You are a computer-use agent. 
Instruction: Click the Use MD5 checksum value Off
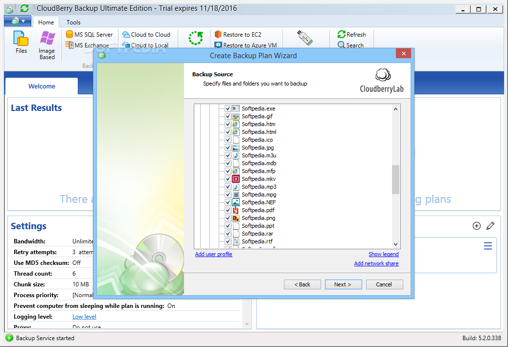point(76,262)
